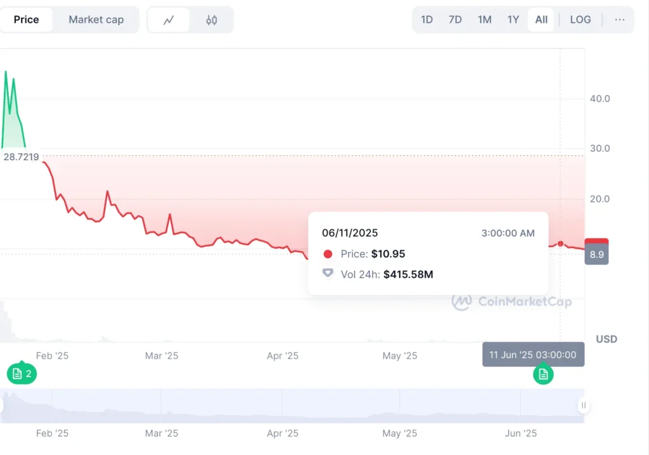Click the right range slider pause handle
The width and height of the screenshot is (649, 455).
tap(583, 406)
